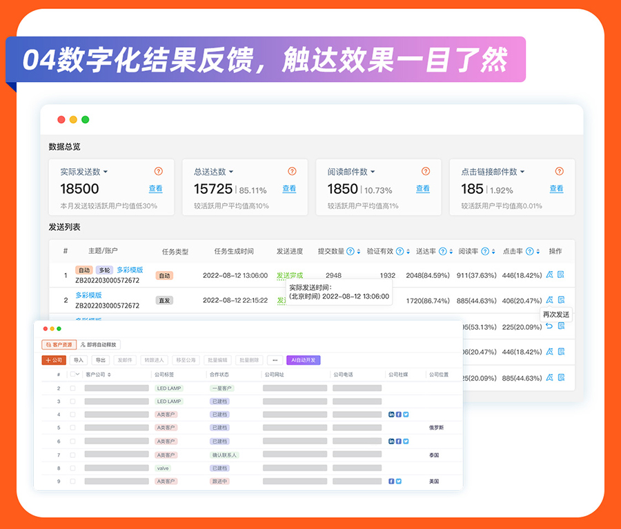Click the help icon on 实际发送数 card
Image resolution: width=621 pixels, height=529 pixels.
coord(158,172)
